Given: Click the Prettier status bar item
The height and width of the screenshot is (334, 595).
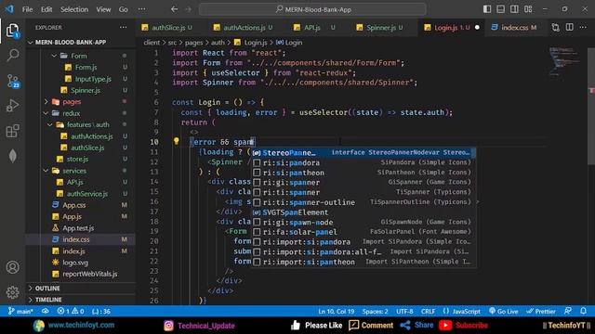Looking at the screenshot, I should [541, 312].
